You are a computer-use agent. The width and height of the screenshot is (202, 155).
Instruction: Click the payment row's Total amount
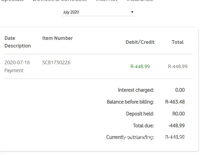click(x=178, y=66)
